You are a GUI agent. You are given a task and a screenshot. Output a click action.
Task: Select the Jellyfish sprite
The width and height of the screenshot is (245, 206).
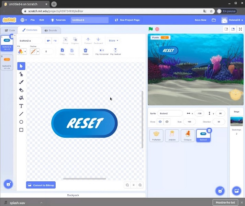point(172,136)
